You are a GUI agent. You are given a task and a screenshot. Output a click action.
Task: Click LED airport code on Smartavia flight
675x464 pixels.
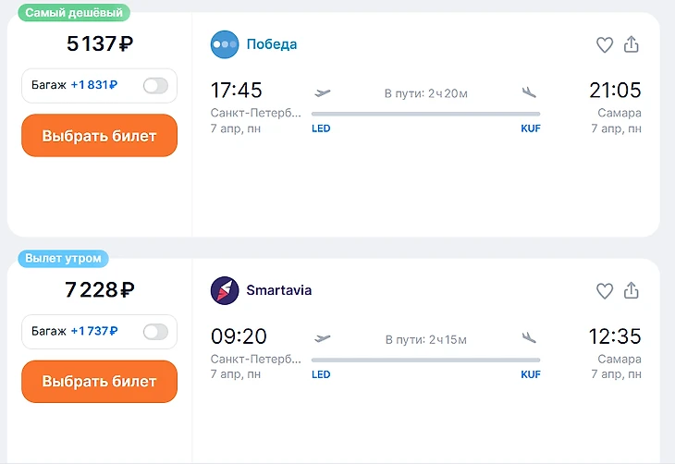321,375
